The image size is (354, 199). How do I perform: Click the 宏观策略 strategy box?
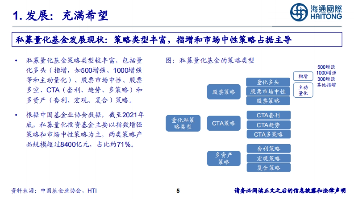pos(268,158)
